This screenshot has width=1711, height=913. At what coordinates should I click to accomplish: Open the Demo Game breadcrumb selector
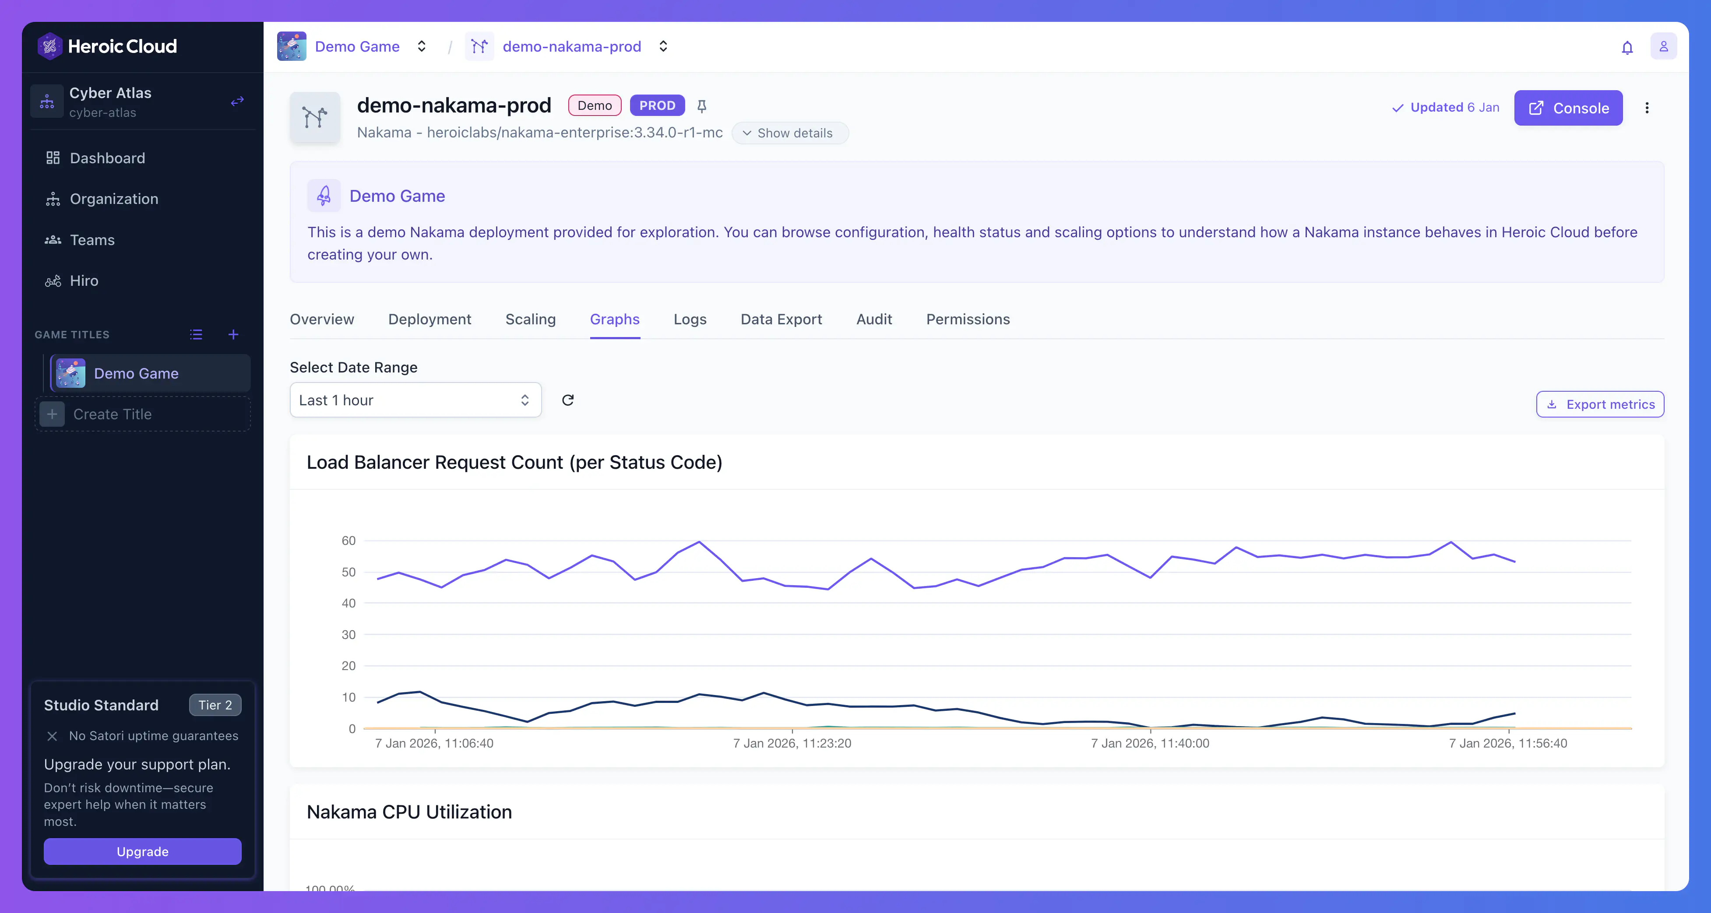(421, 46)
